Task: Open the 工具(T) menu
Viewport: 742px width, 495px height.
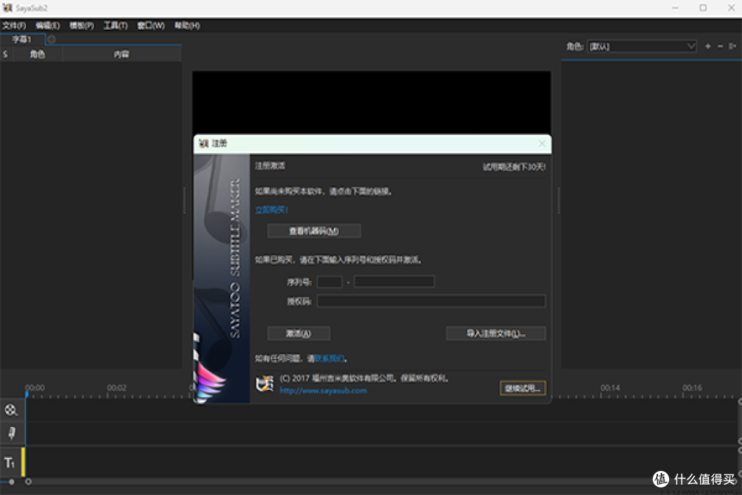Action: click(116, 25)
